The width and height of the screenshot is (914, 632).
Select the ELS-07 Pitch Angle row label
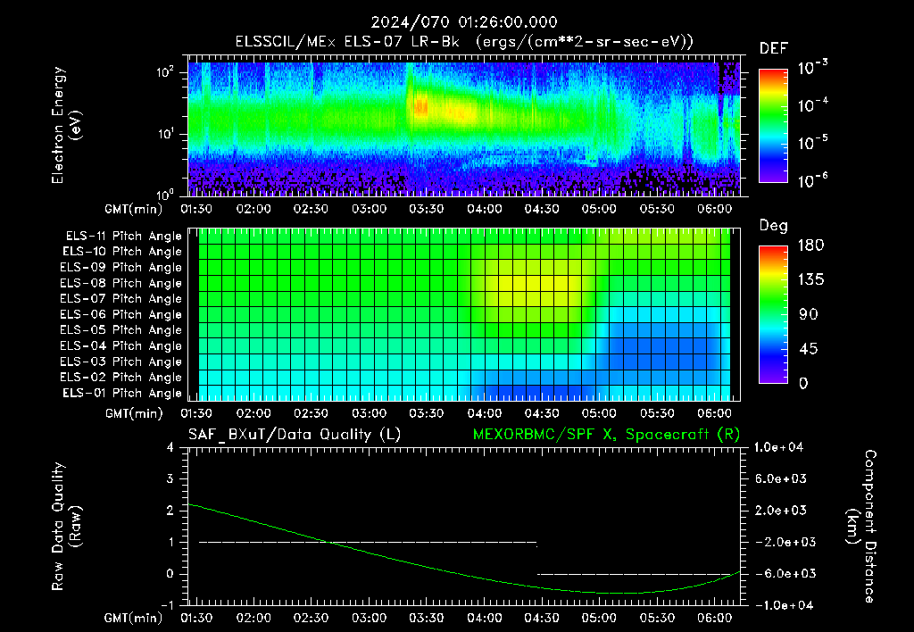[x=120, y=298]
